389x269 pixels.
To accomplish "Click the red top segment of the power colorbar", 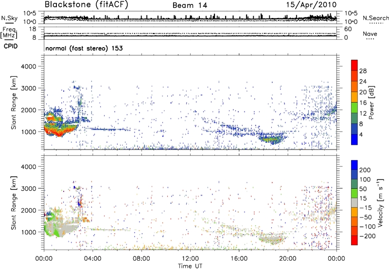I will click(x=354, y=66).
